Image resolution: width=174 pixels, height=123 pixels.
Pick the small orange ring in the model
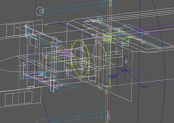coord(93,35)
